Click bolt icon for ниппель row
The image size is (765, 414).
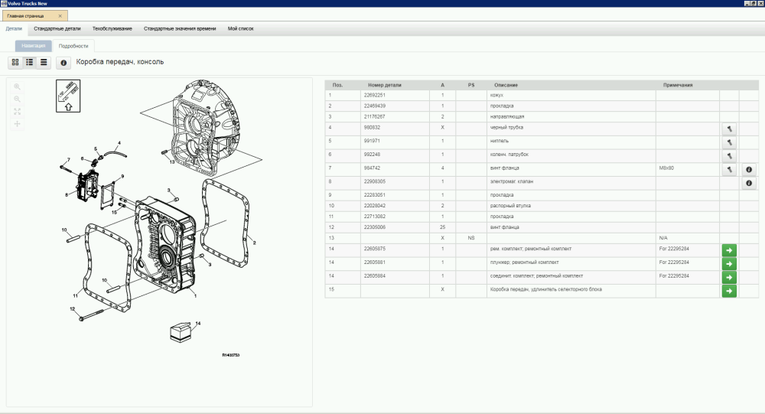(730, 142)
